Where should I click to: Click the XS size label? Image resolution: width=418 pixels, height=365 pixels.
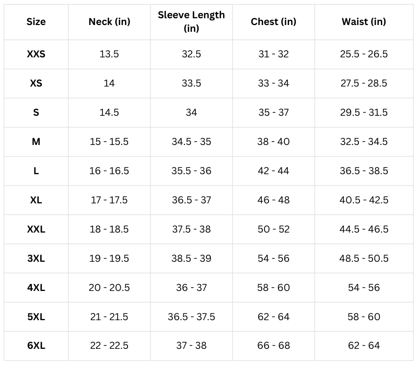pos(36,83)
